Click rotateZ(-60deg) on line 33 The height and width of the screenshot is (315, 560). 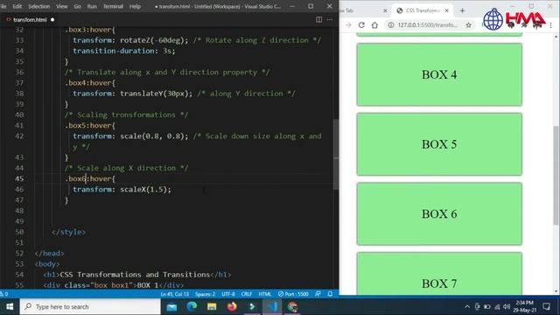pyautogui.click(x=154, y=40)
